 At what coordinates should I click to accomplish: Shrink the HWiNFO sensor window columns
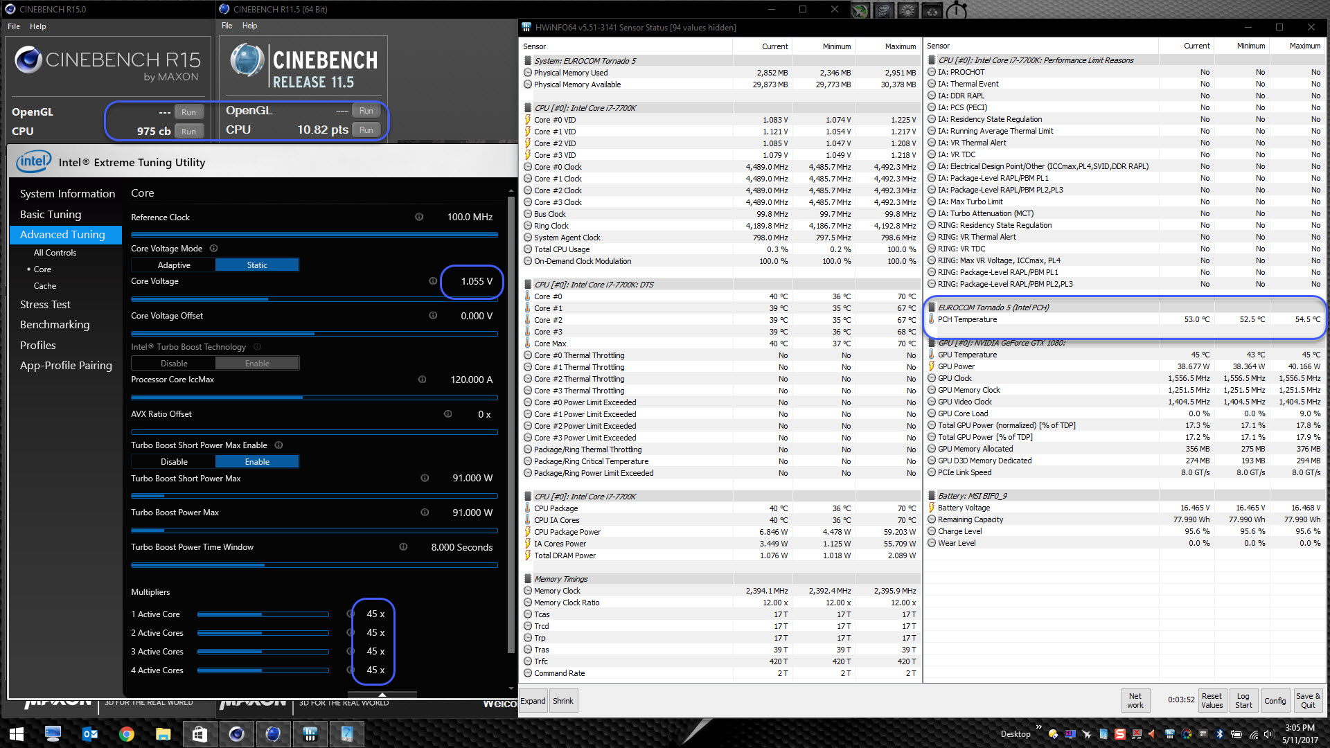pyautogui.click(x=562, y=701)
